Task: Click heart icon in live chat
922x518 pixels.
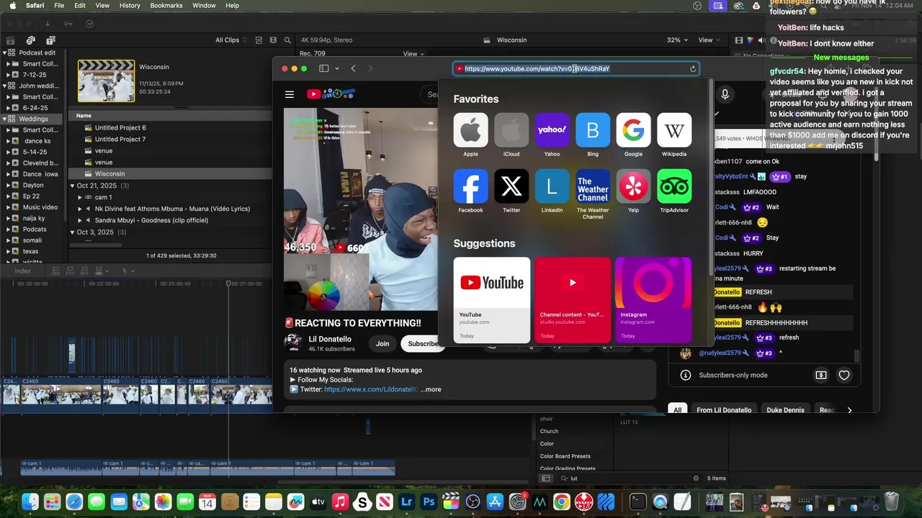Action: 843,375
